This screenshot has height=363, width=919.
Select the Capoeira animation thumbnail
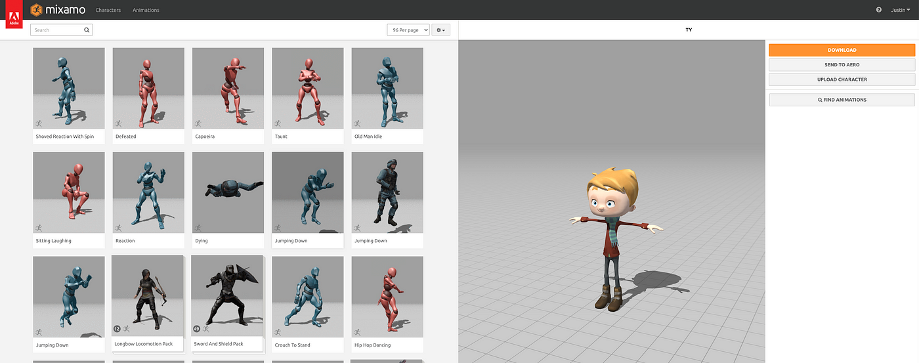click(228, 88)
